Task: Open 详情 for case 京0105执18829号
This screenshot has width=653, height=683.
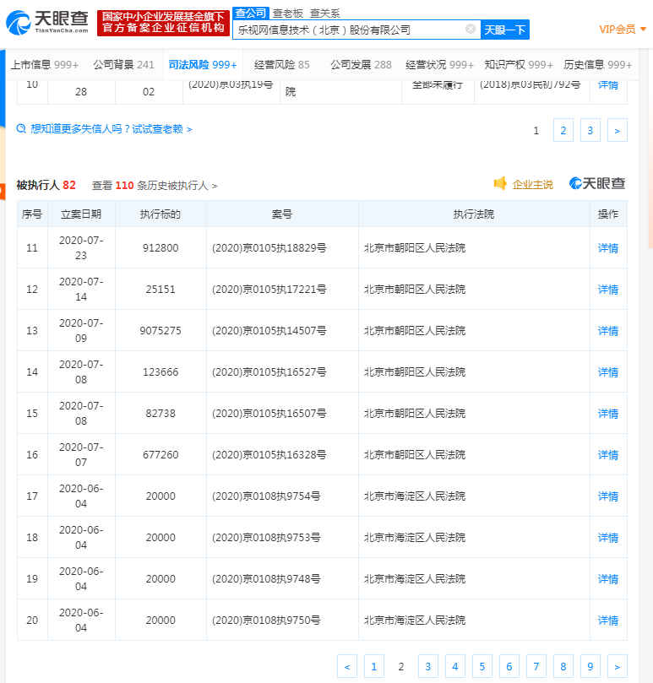Action: (607, 248)
